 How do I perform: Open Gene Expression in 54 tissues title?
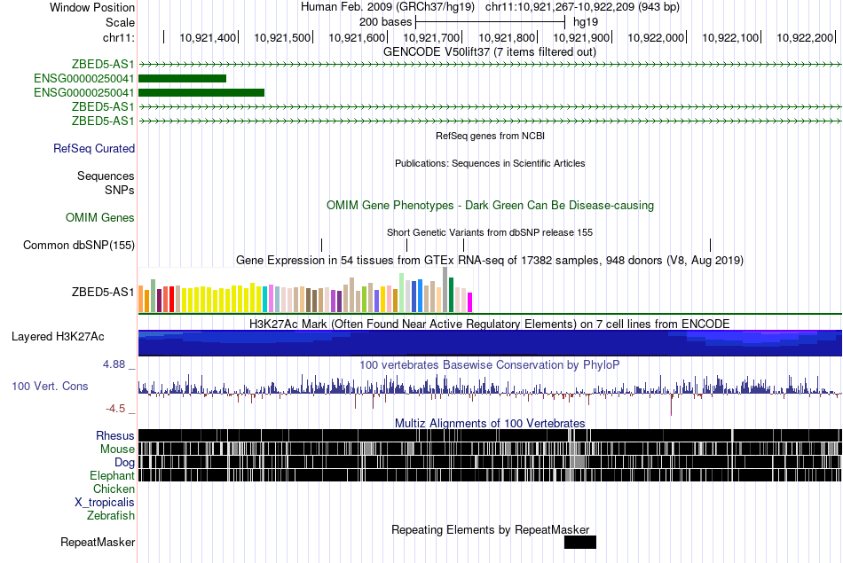[x=490, y=261]
